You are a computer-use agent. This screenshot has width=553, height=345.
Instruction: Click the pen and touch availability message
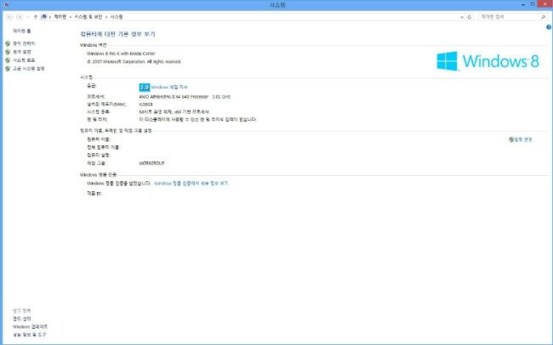click(197, 120)
